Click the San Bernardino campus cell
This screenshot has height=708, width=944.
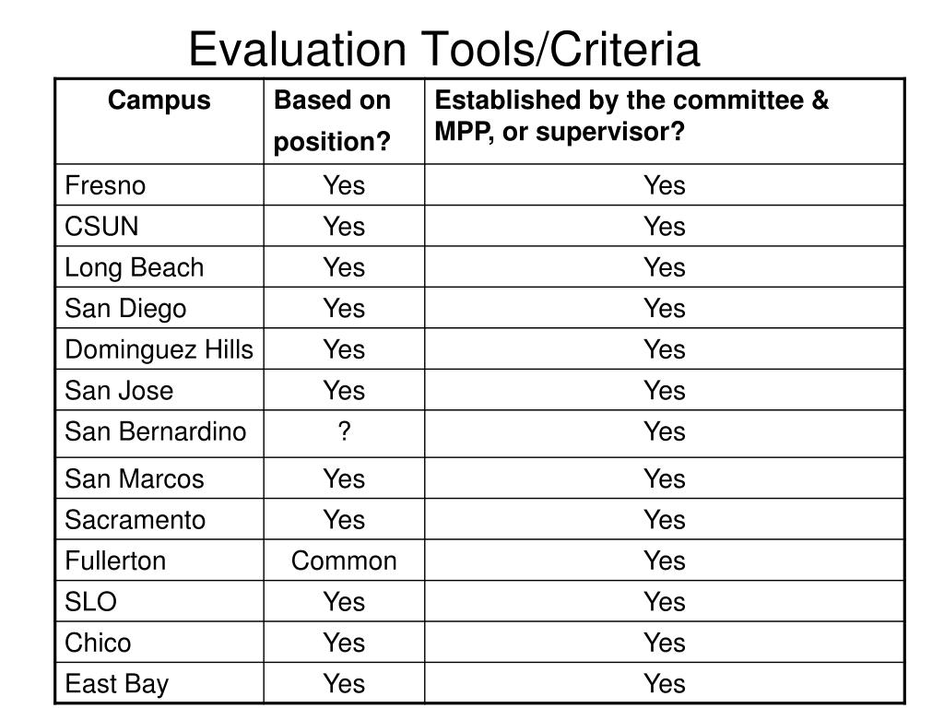pos(155,431)
